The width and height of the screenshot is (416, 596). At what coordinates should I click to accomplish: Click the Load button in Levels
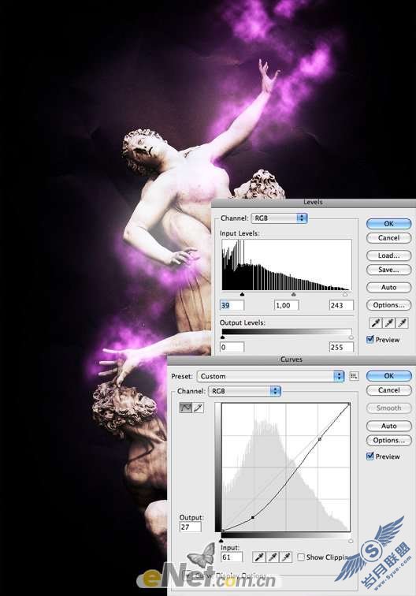(388, 255)
